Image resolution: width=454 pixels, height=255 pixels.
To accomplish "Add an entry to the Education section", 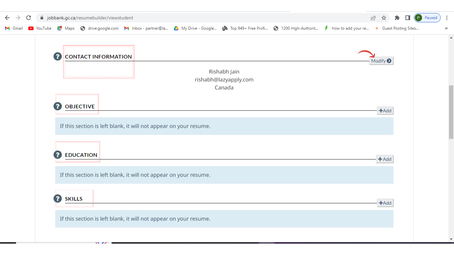I will (x=385, y=159).
